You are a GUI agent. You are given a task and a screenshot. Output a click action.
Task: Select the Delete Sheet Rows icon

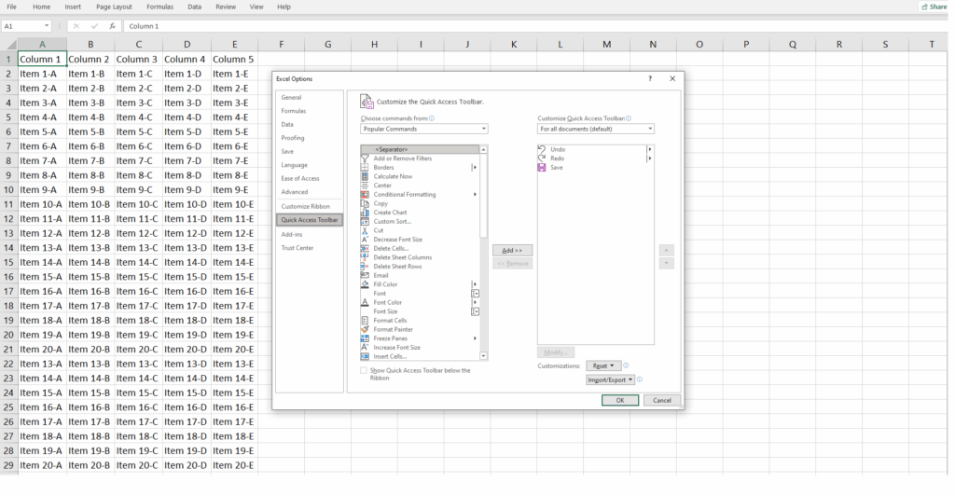(x=365, y=267)
